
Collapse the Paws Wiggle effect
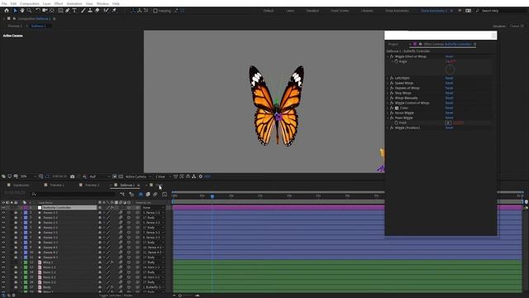[x=388, y=118]
